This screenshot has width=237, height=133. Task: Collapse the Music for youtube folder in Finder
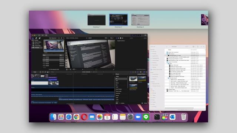166,62
